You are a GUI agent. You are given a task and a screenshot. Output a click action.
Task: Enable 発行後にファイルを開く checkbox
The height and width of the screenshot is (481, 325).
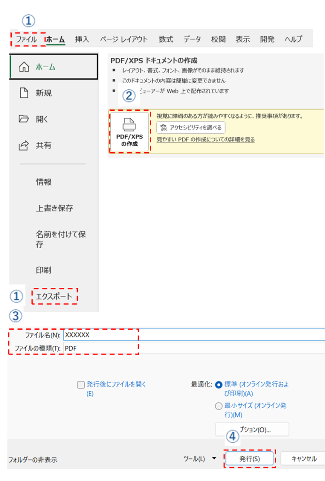pos(81,385)
